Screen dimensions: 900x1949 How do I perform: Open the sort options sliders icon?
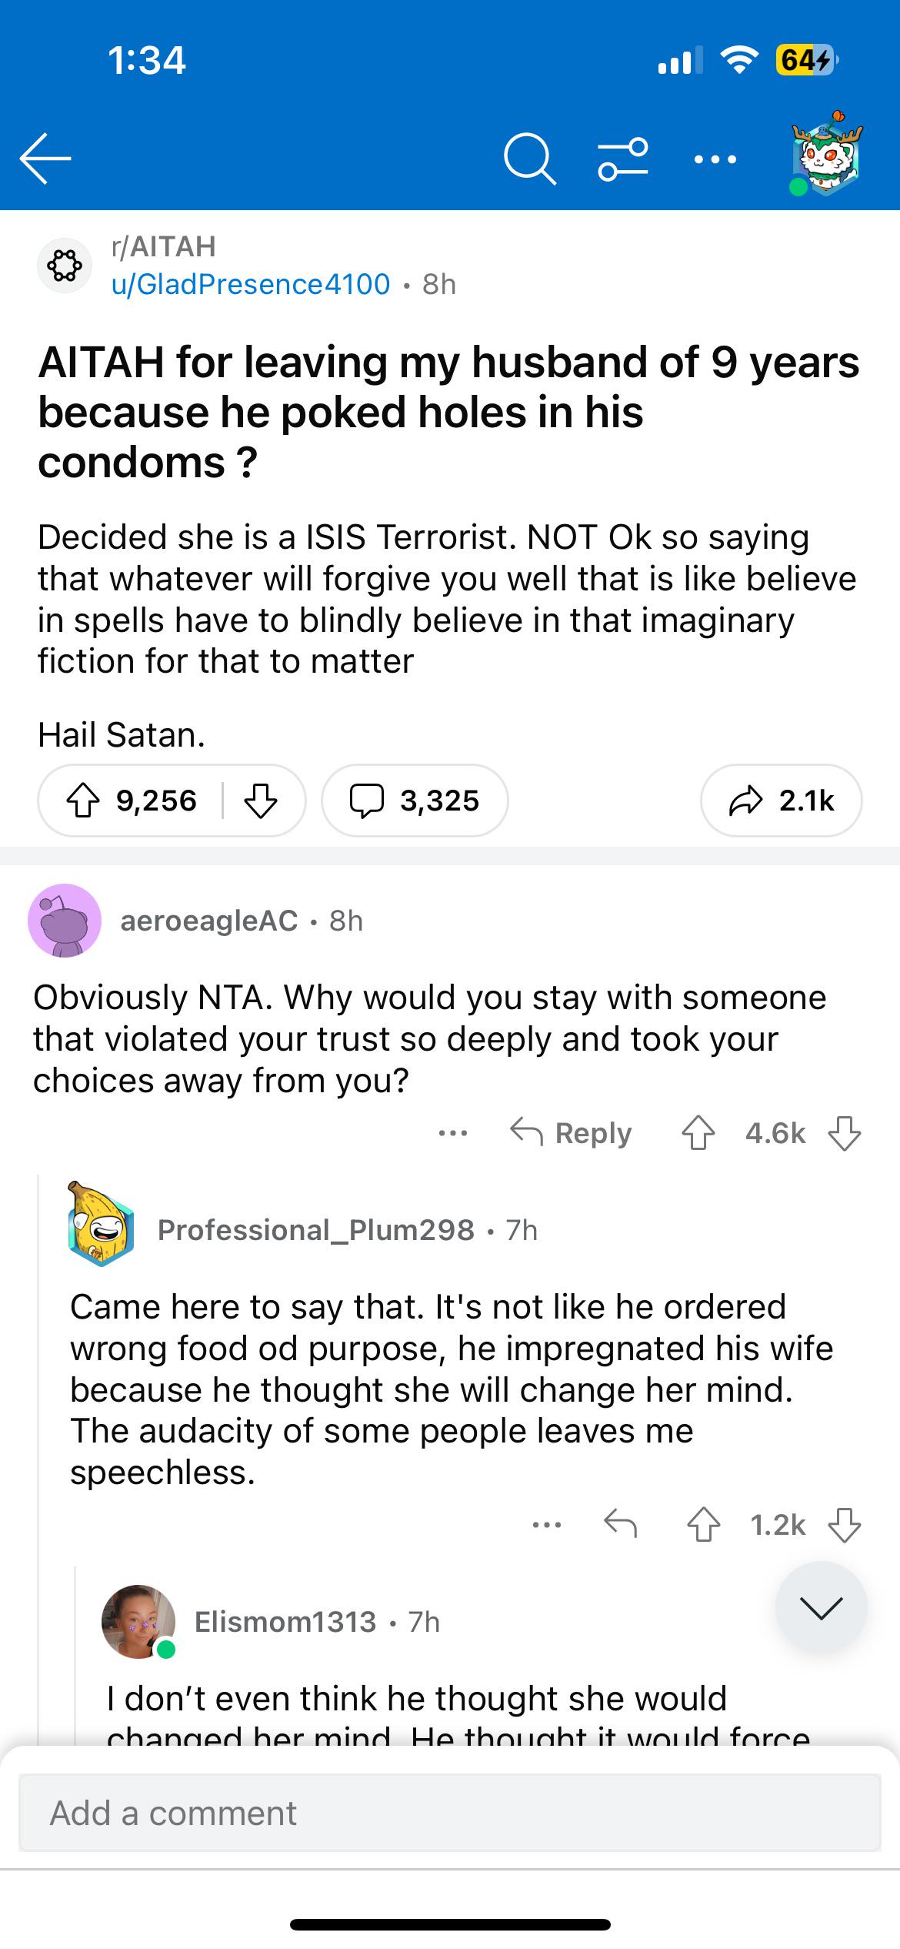(x=623, y=159)
